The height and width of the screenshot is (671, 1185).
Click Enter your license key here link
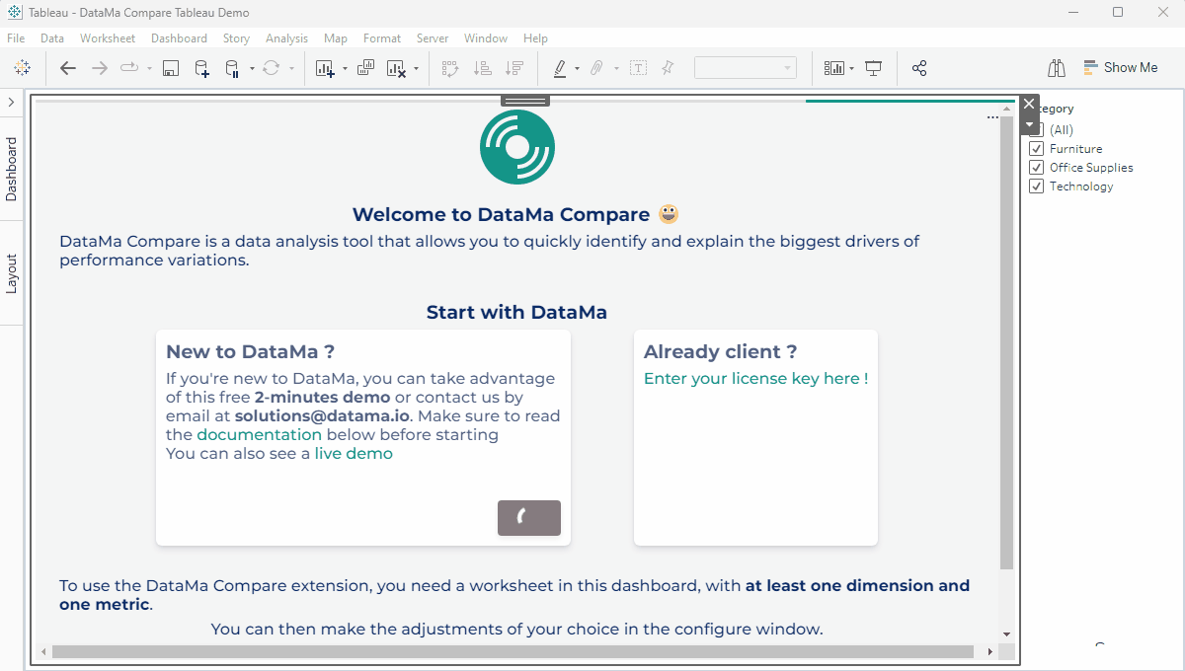pos(756,379)
